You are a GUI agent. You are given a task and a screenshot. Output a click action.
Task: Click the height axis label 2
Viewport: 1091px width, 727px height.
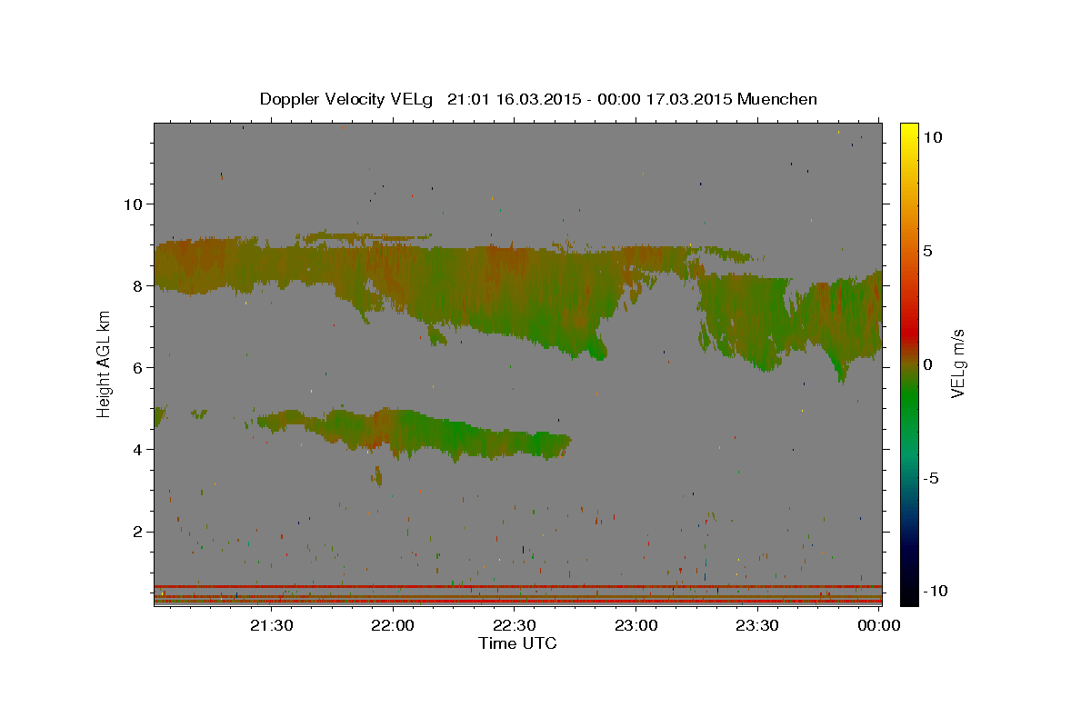click(x=137, y=532)
